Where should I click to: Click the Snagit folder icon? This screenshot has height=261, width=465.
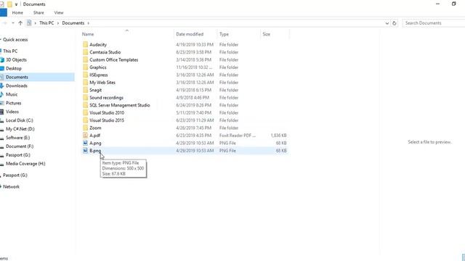(86, 90)
